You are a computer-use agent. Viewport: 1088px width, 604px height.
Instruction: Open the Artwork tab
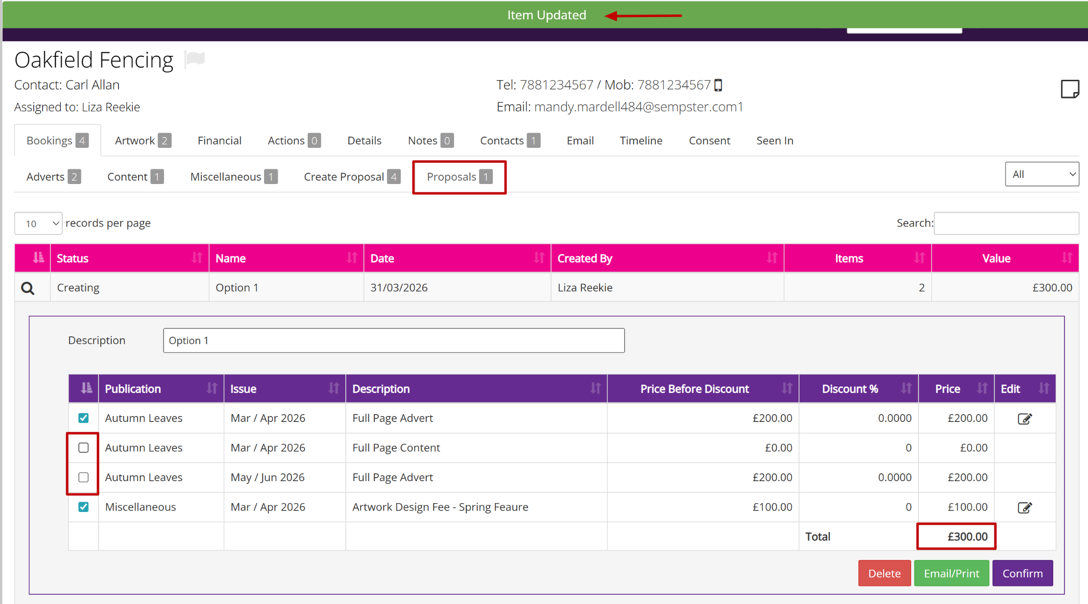tap(143, 140)
